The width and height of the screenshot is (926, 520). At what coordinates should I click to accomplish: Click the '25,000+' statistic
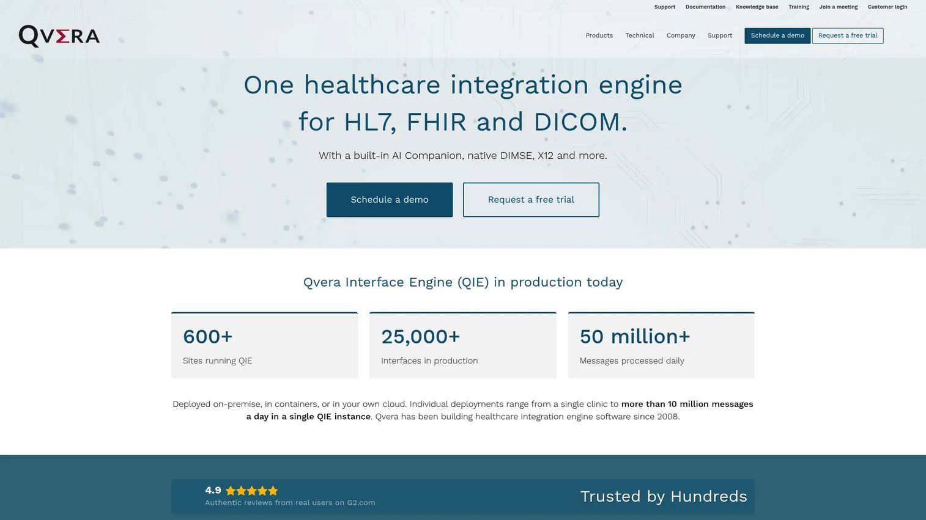pos(421,337)
